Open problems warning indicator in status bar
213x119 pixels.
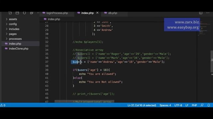click(3, 105)
